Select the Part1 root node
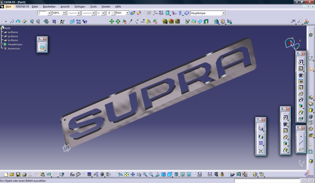This screenshot has width=315, height=183. click(7, 28)
